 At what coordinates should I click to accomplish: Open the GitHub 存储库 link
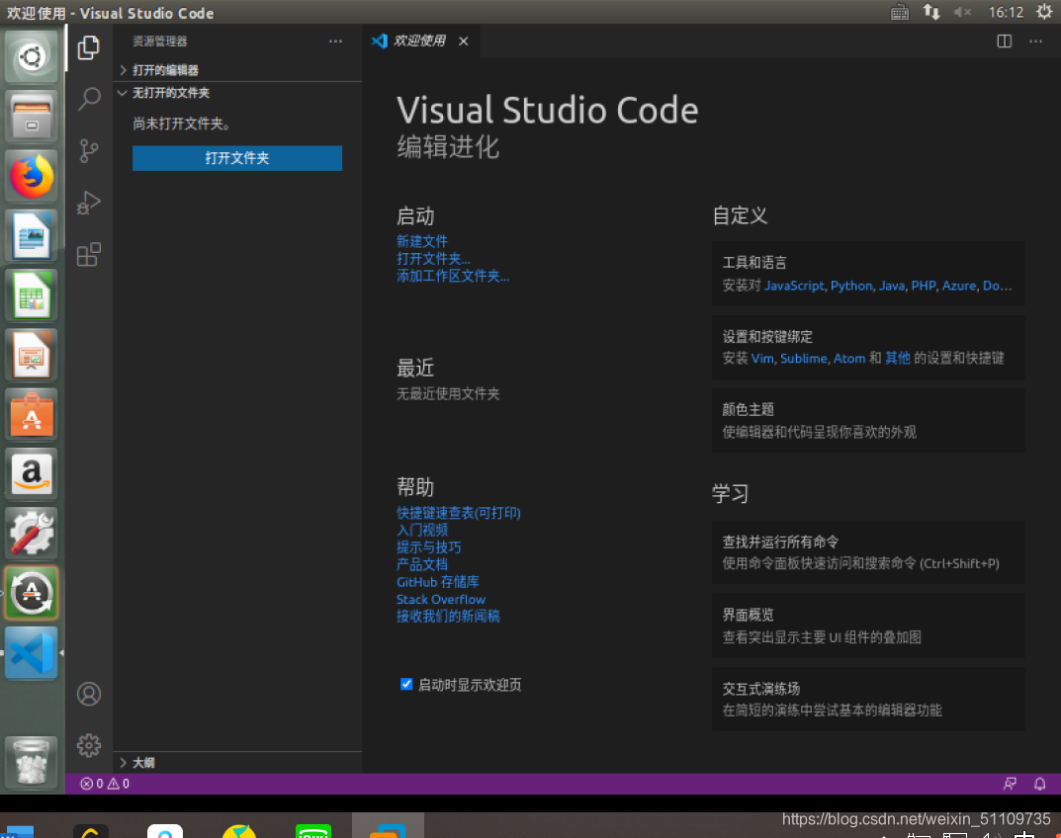point(438,582)
